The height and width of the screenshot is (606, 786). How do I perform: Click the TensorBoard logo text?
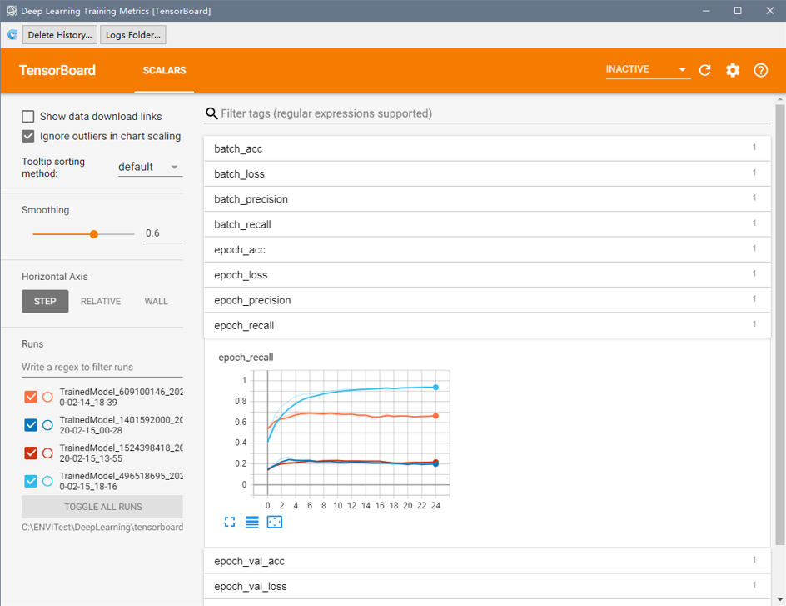point(57,70)
